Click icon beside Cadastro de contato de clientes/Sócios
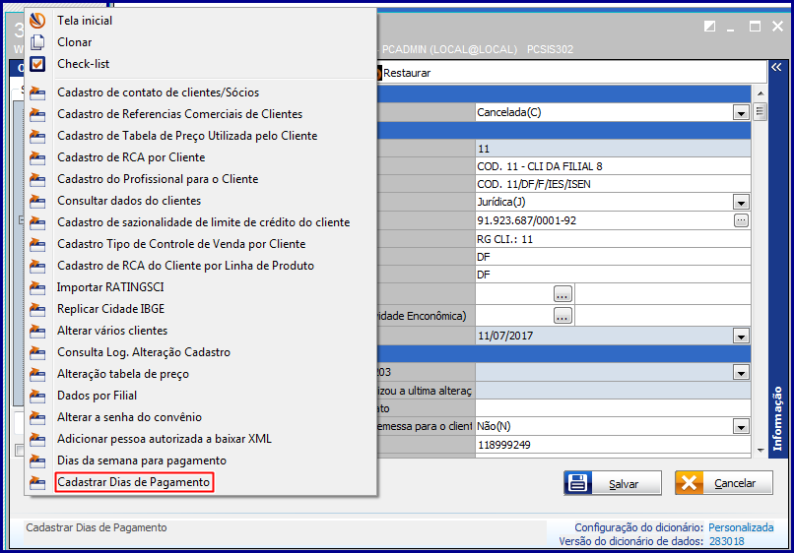The image size is (794, 553). [37, 92]
